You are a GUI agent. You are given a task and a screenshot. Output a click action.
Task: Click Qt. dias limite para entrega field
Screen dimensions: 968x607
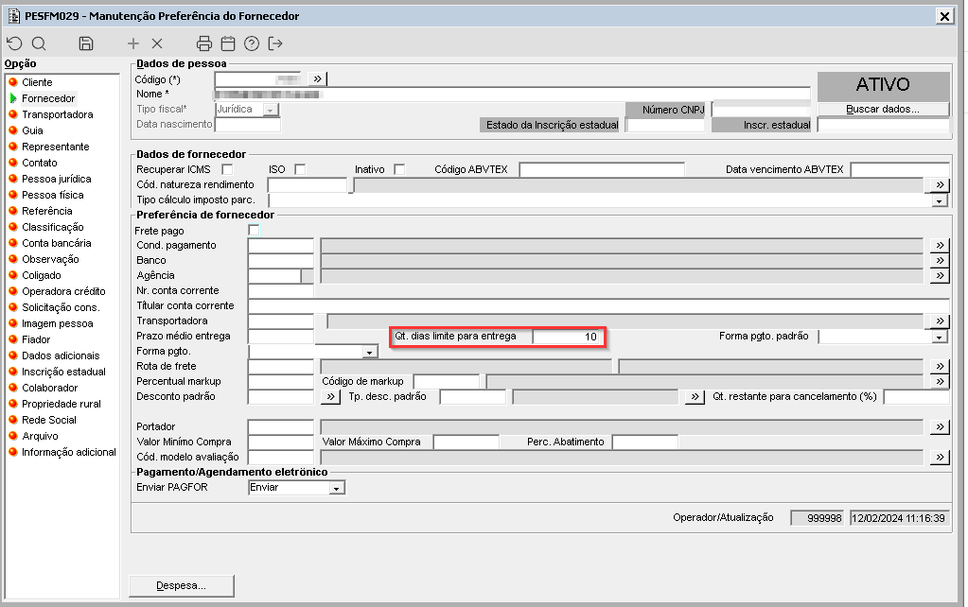pyautogui.click(x=568, y=337)
